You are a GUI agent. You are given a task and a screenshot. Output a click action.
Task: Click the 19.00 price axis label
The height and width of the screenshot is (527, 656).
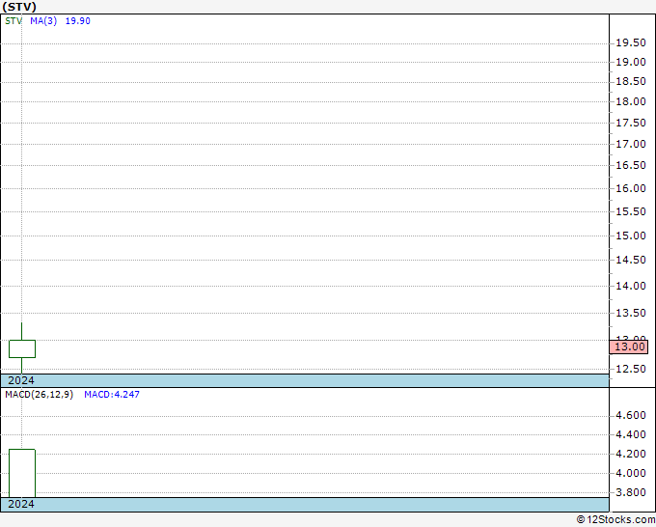pyautogui.click(x=631, y=62)
